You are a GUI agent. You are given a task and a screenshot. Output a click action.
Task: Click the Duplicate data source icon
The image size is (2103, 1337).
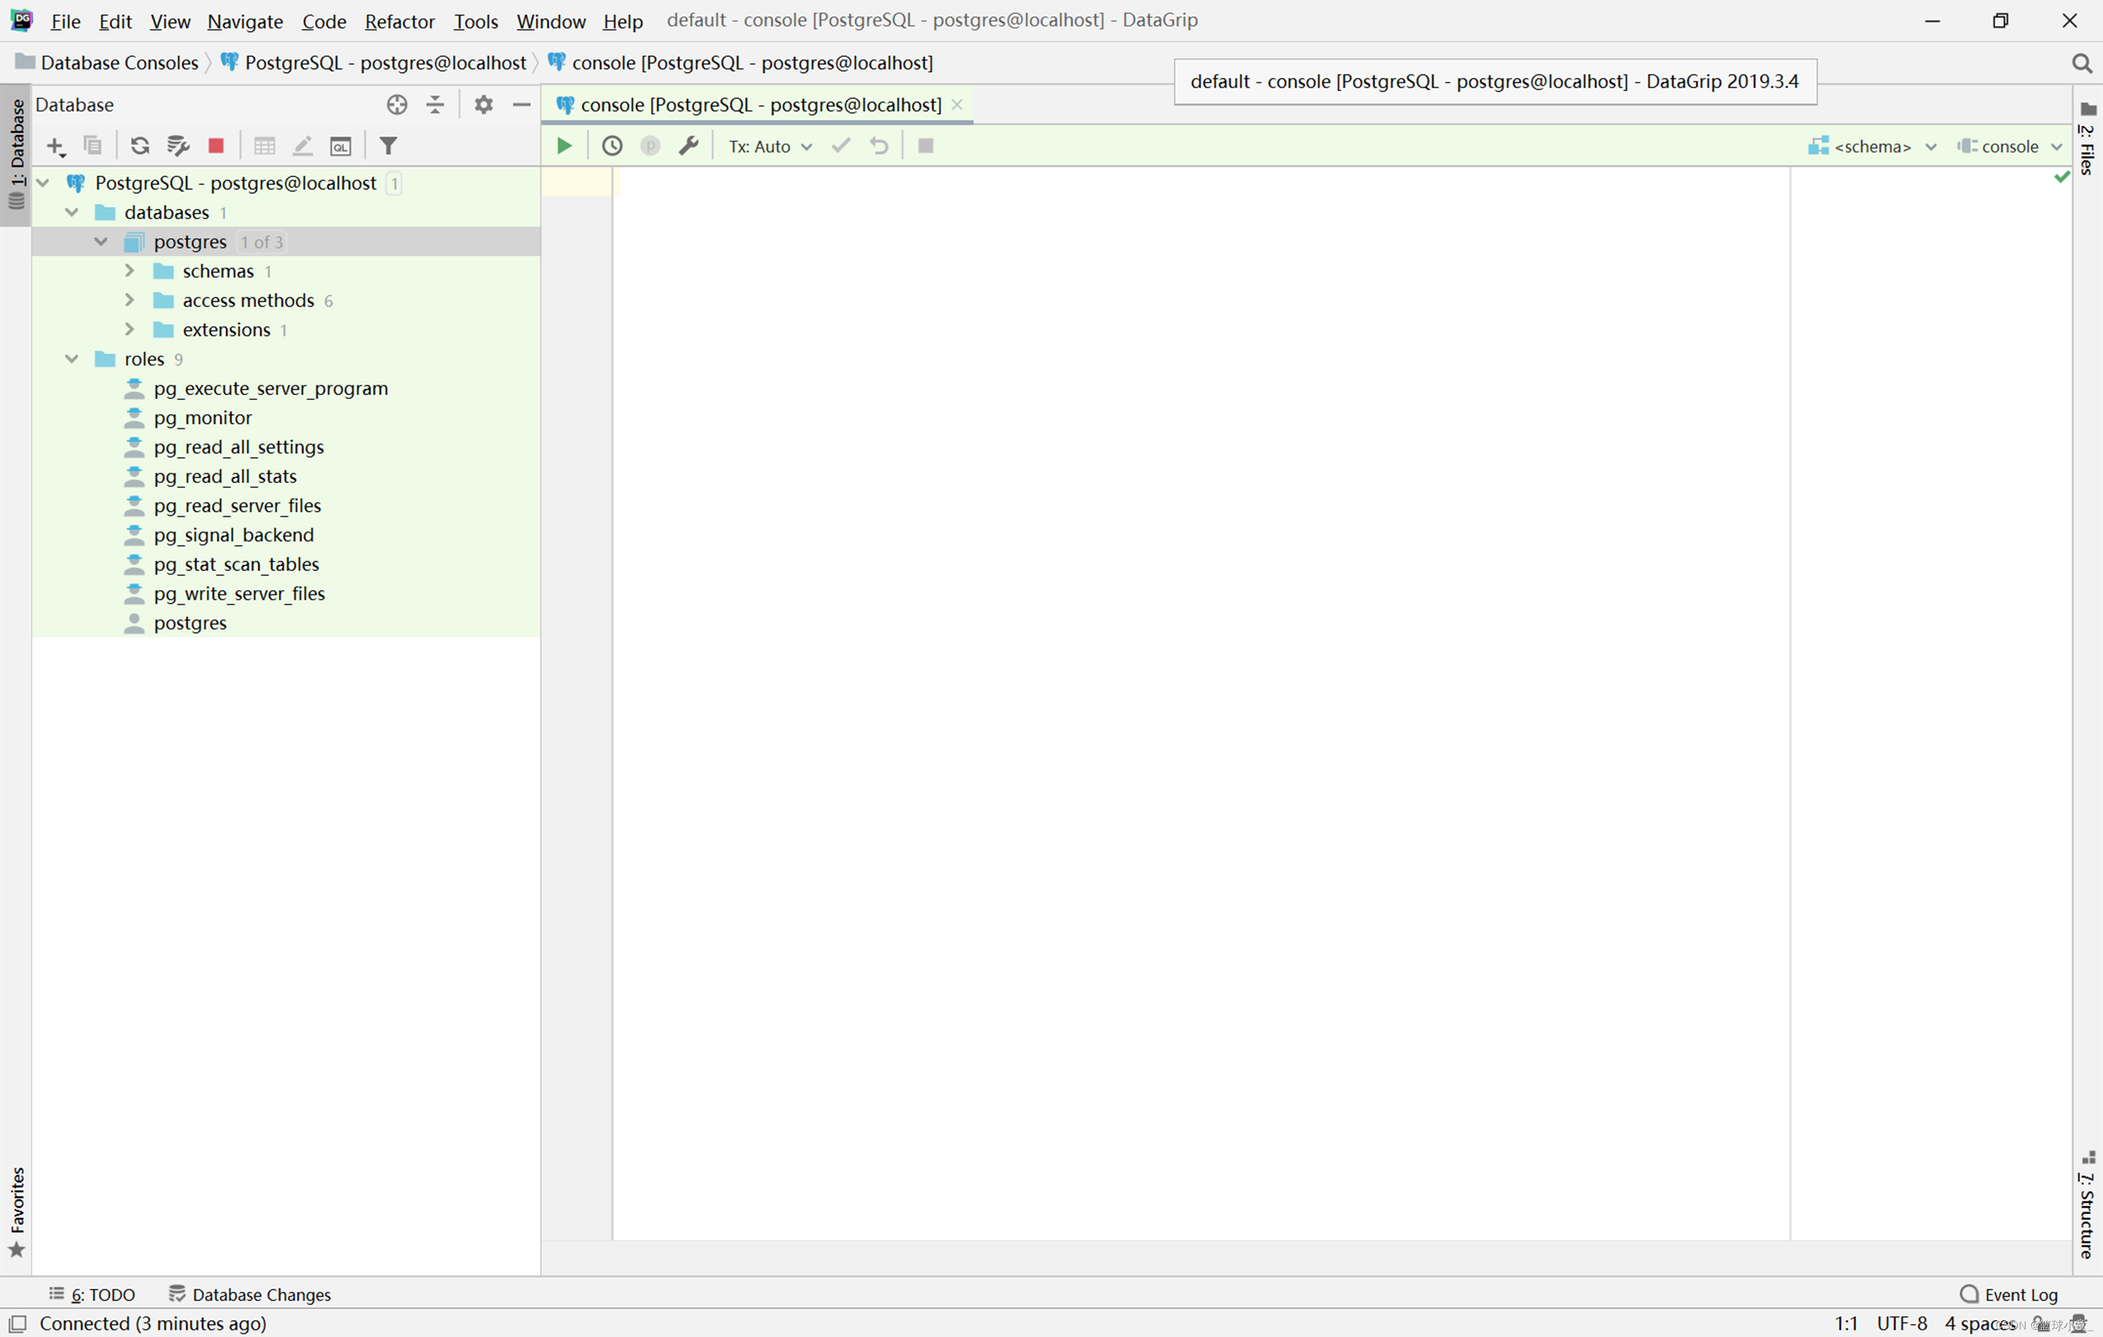tap(93, 146)
